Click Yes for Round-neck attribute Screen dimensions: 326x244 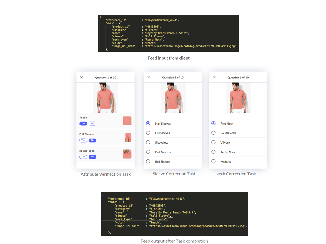pos(83,157)
